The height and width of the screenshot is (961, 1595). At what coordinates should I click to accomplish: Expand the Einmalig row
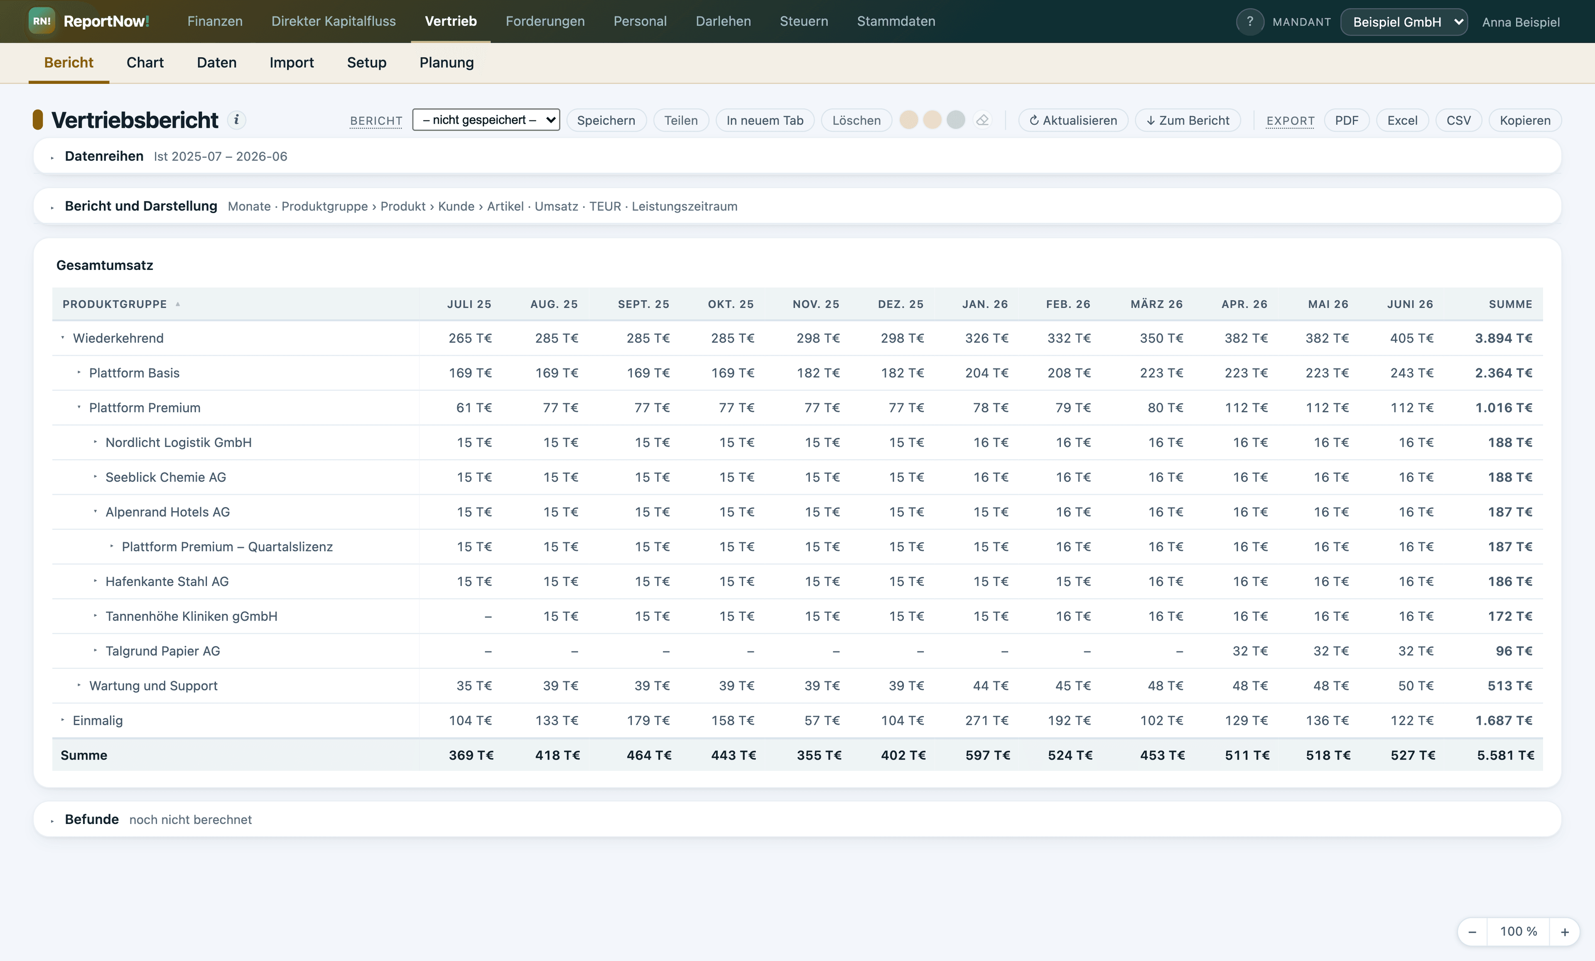(x=63, y=720)
